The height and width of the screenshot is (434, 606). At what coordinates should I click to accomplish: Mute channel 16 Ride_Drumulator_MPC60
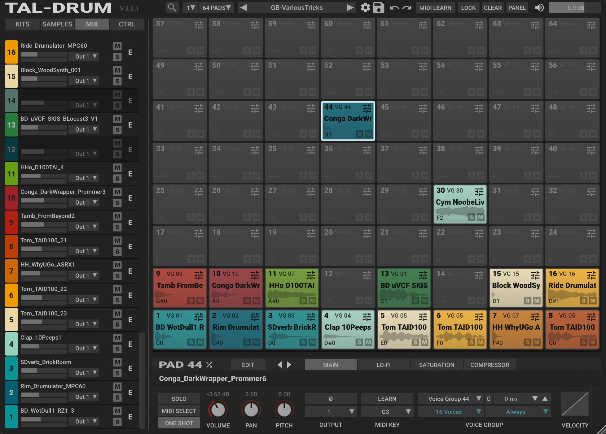pyautogui.click(x=117, y=46)
